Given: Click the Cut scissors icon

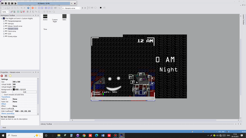Looking at the screenshot, I should [x=12, y=8].
